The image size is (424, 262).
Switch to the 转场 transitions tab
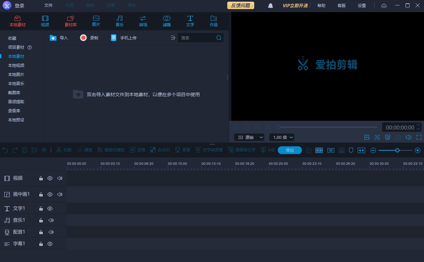pyautogui.click(x=143, y=21)
